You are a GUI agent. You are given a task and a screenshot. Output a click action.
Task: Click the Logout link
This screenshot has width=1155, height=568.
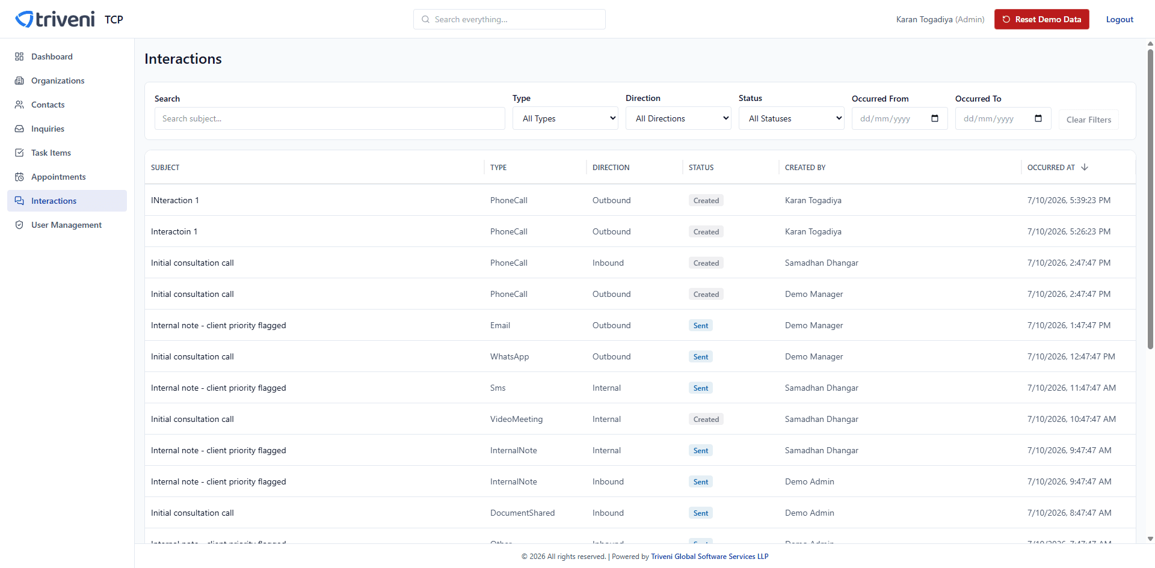tap(1120, 19)
